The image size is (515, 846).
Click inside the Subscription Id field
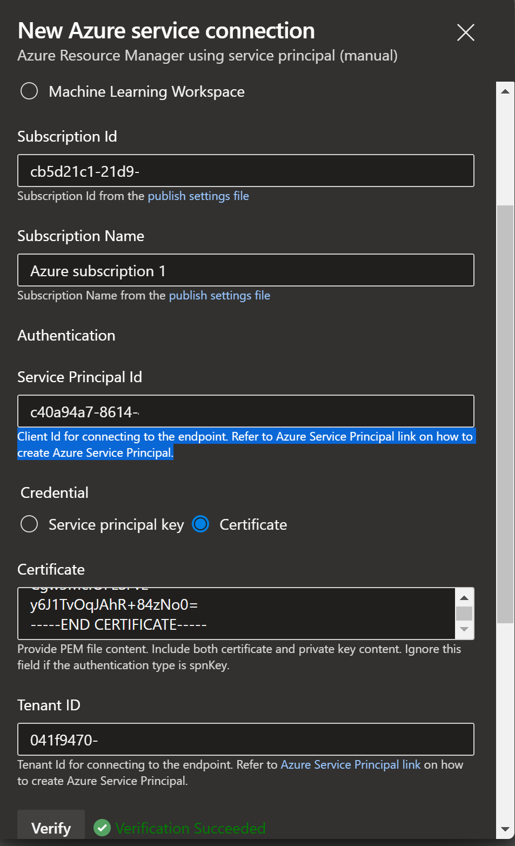click(x=246, y=171)
